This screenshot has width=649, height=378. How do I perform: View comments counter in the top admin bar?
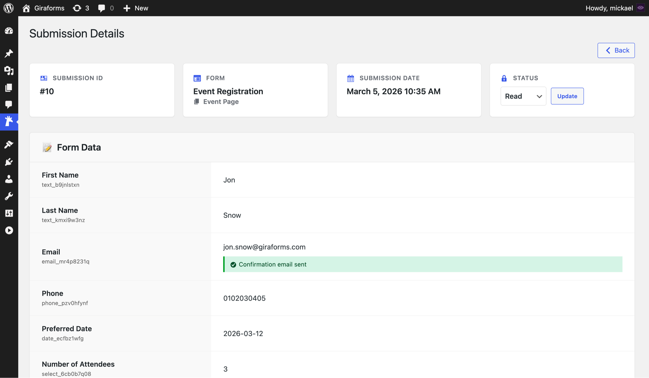(x=106, y=8)
